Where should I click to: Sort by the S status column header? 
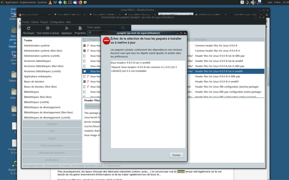click(84, 40)
